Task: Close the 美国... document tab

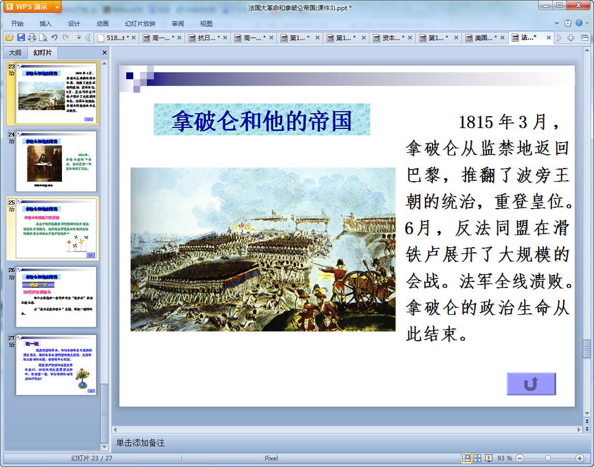Action: [503, 38]
